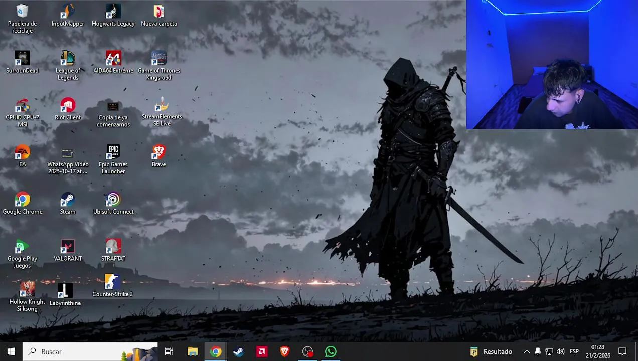The height and width of the screenshot is (361, 638).
Task: Open the Nueva carpeta folder
Action: pyautogui.click(x=158, y=15)
